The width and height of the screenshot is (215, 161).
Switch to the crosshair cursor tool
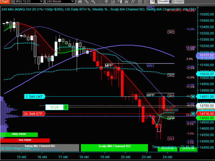point(106,1)
